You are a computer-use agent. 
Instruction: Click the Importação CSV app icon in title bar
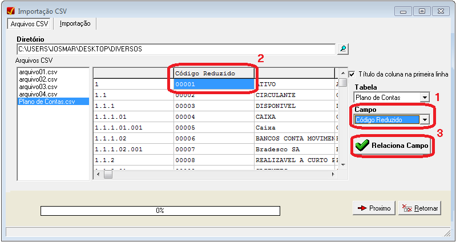[x=10, y=11]
